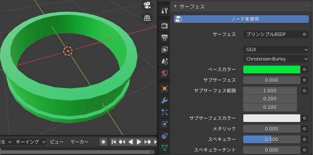Open the マーカー timeline menu
313x155 pixels.
coord(80,142)
